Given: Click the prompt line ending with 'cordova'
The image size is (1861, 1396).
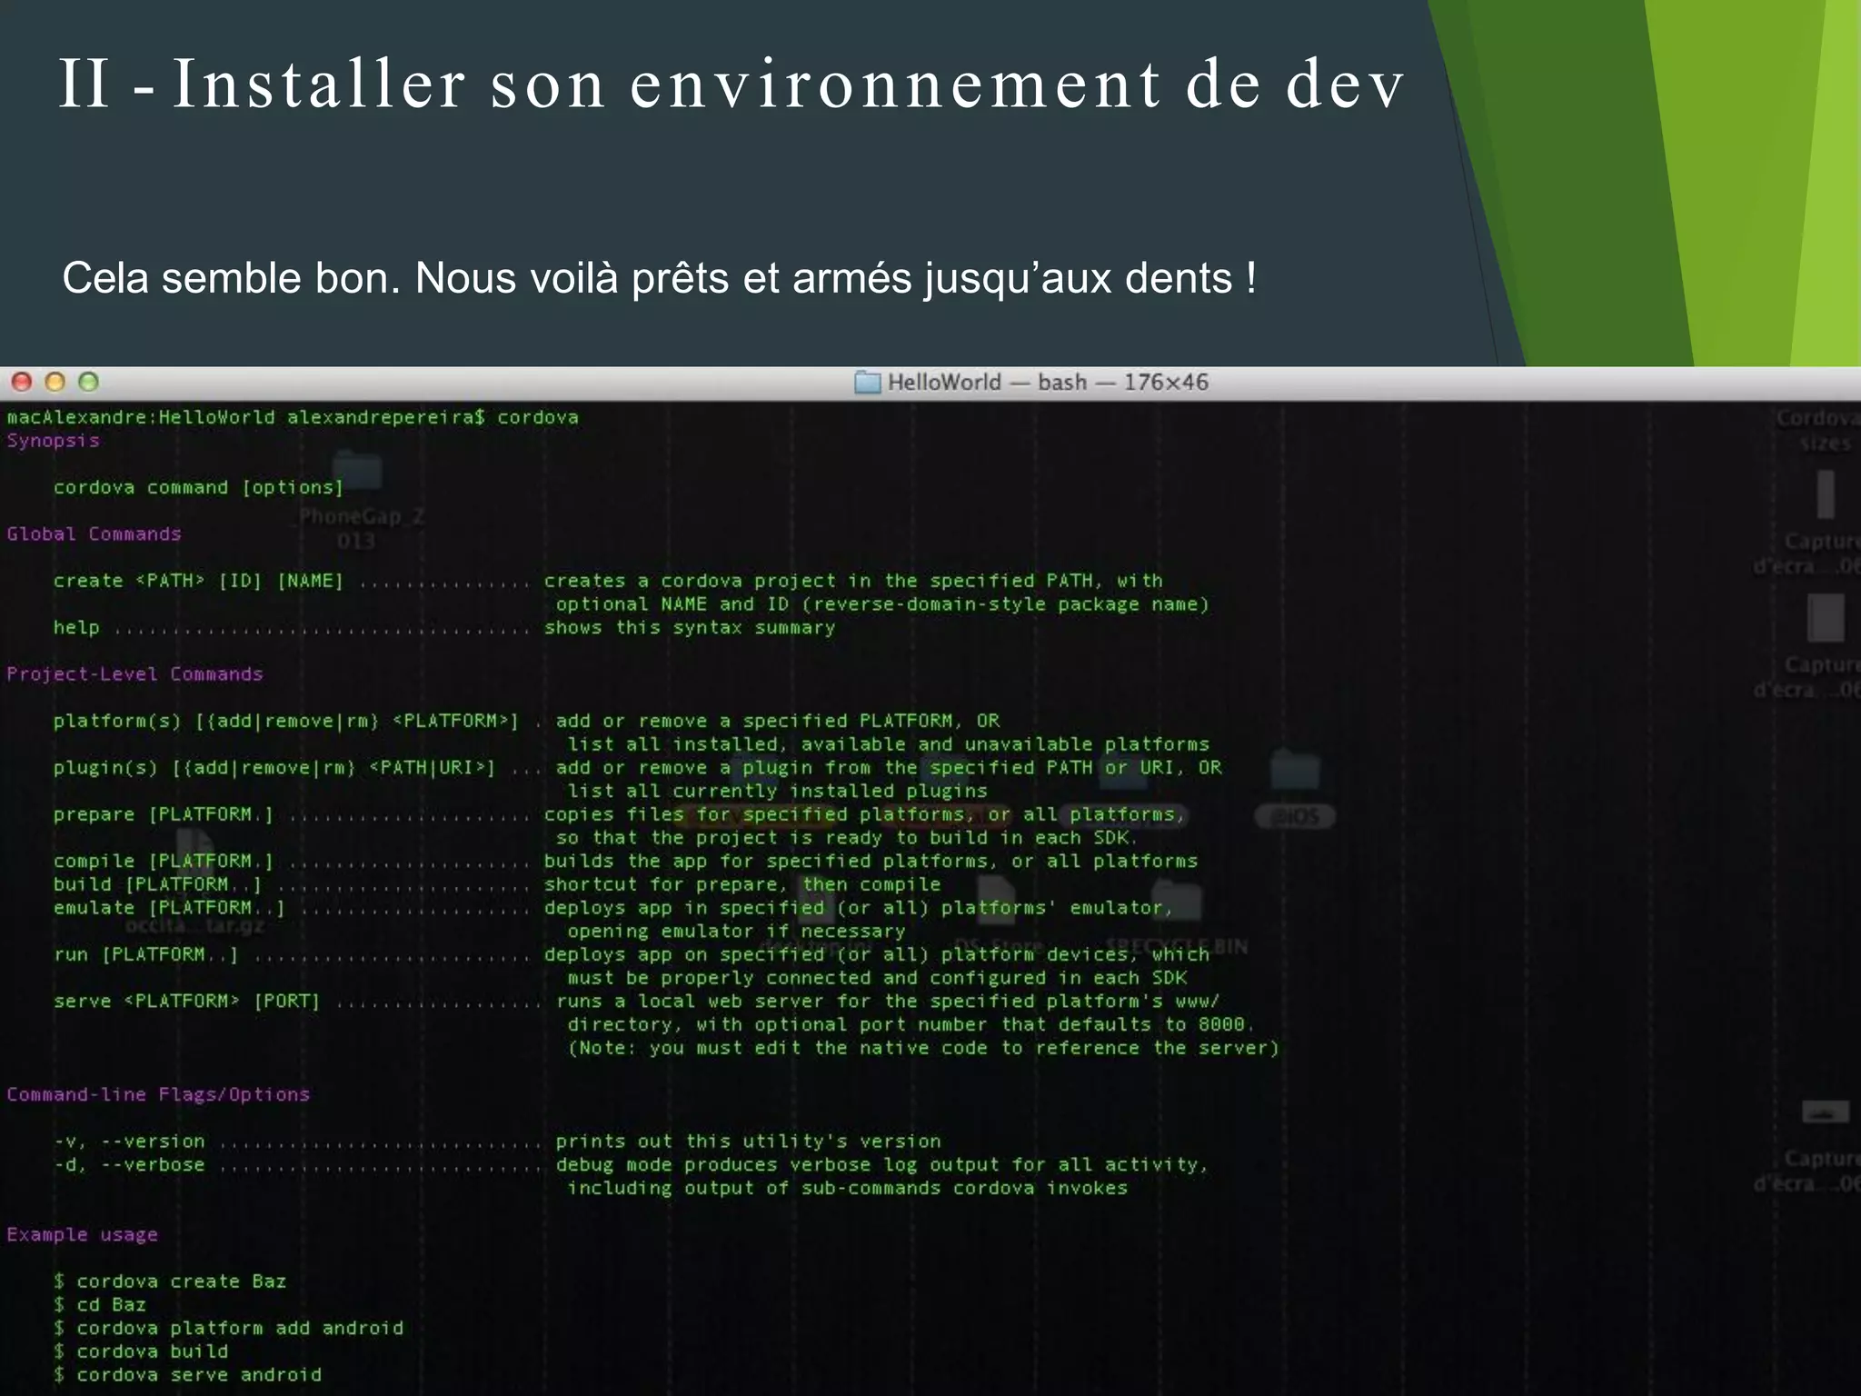Looking at the screenshot, I should point(293,417).
